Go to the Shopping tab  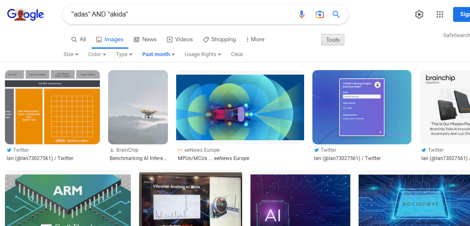[x=220, y=40]
